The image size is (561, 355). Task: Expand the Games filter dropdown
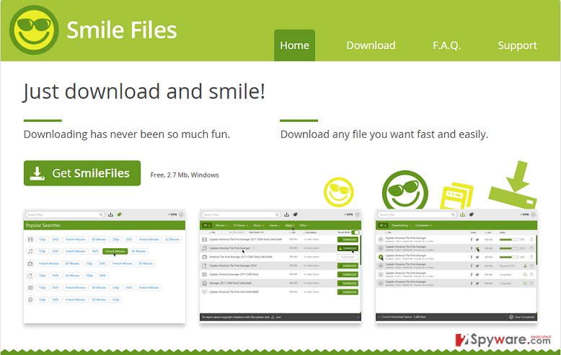[275, 225]
